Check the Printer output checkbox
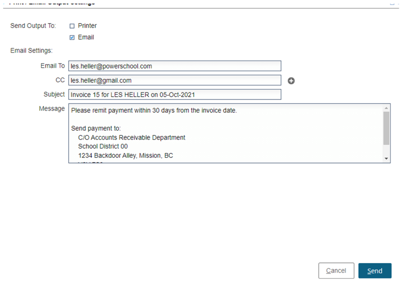The image size is (403, 284). click(x=72, y=26)
